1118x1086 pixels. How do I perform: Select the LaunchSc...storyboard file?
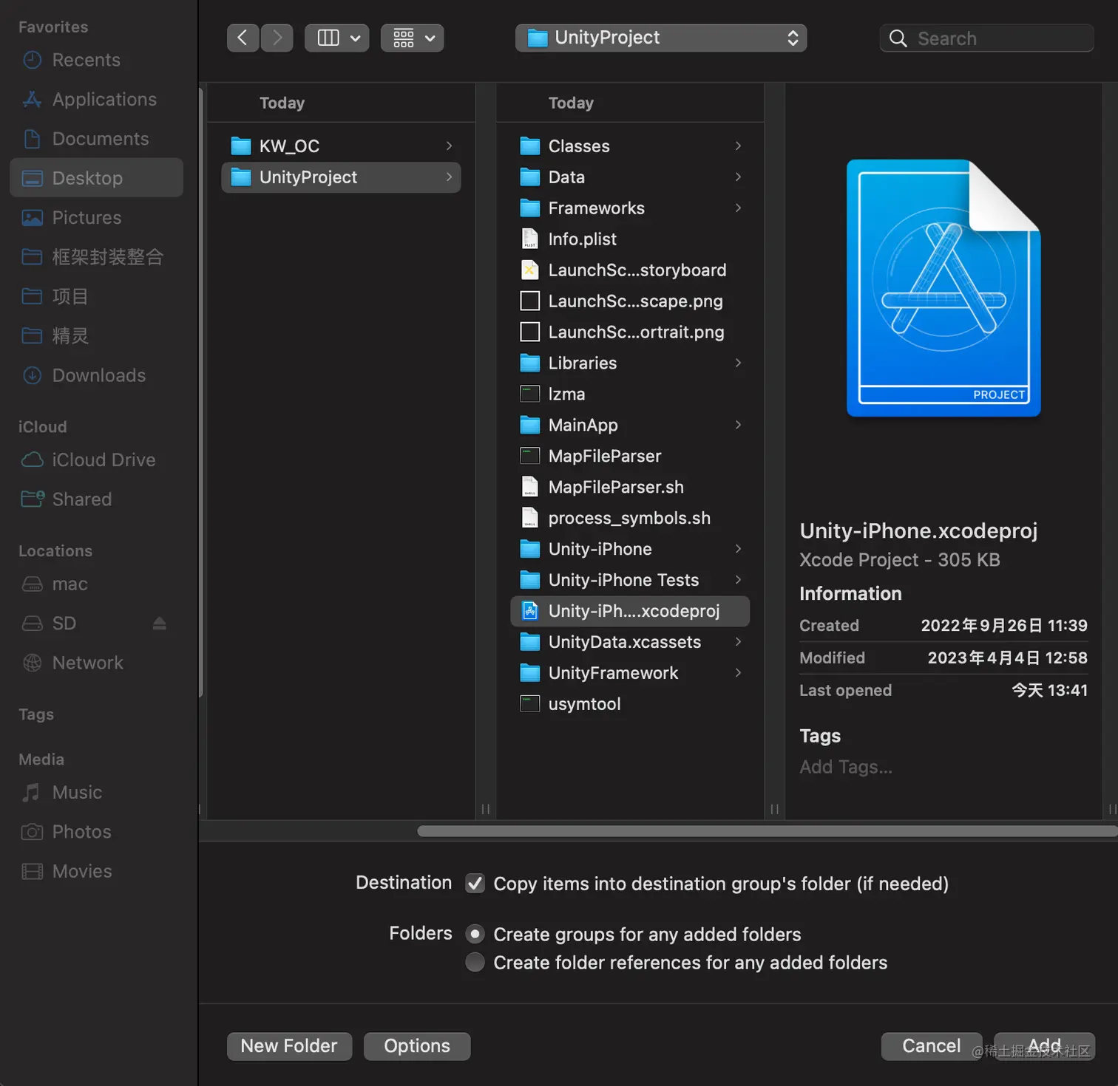click(x=630, y=270)
